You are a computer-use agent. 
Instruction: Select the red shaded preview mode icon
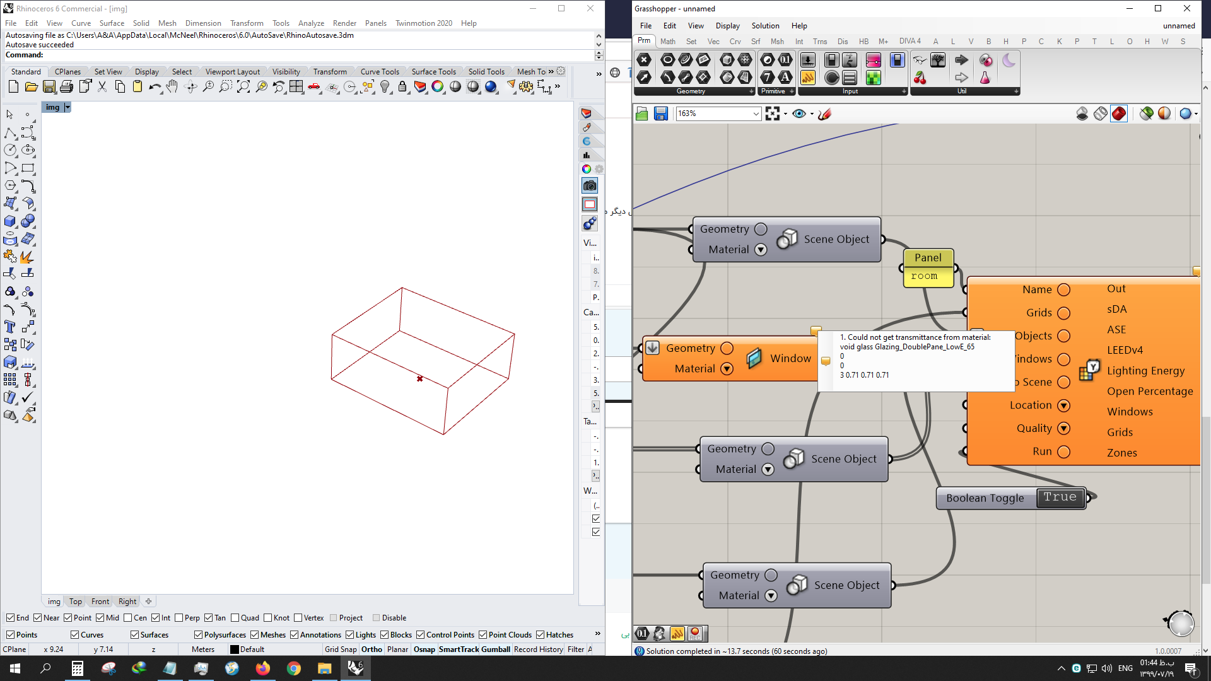1119,113
